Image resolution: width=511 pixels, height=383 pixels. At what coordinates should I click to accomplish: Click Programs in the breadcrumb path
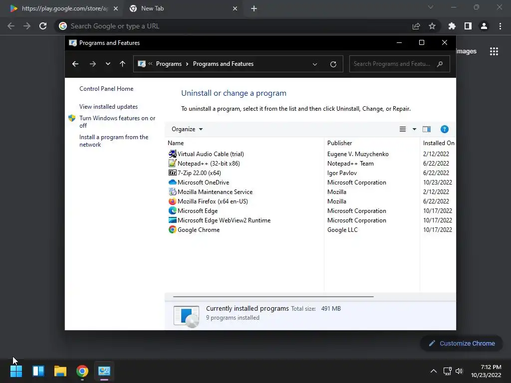click(x=169, y=64)
